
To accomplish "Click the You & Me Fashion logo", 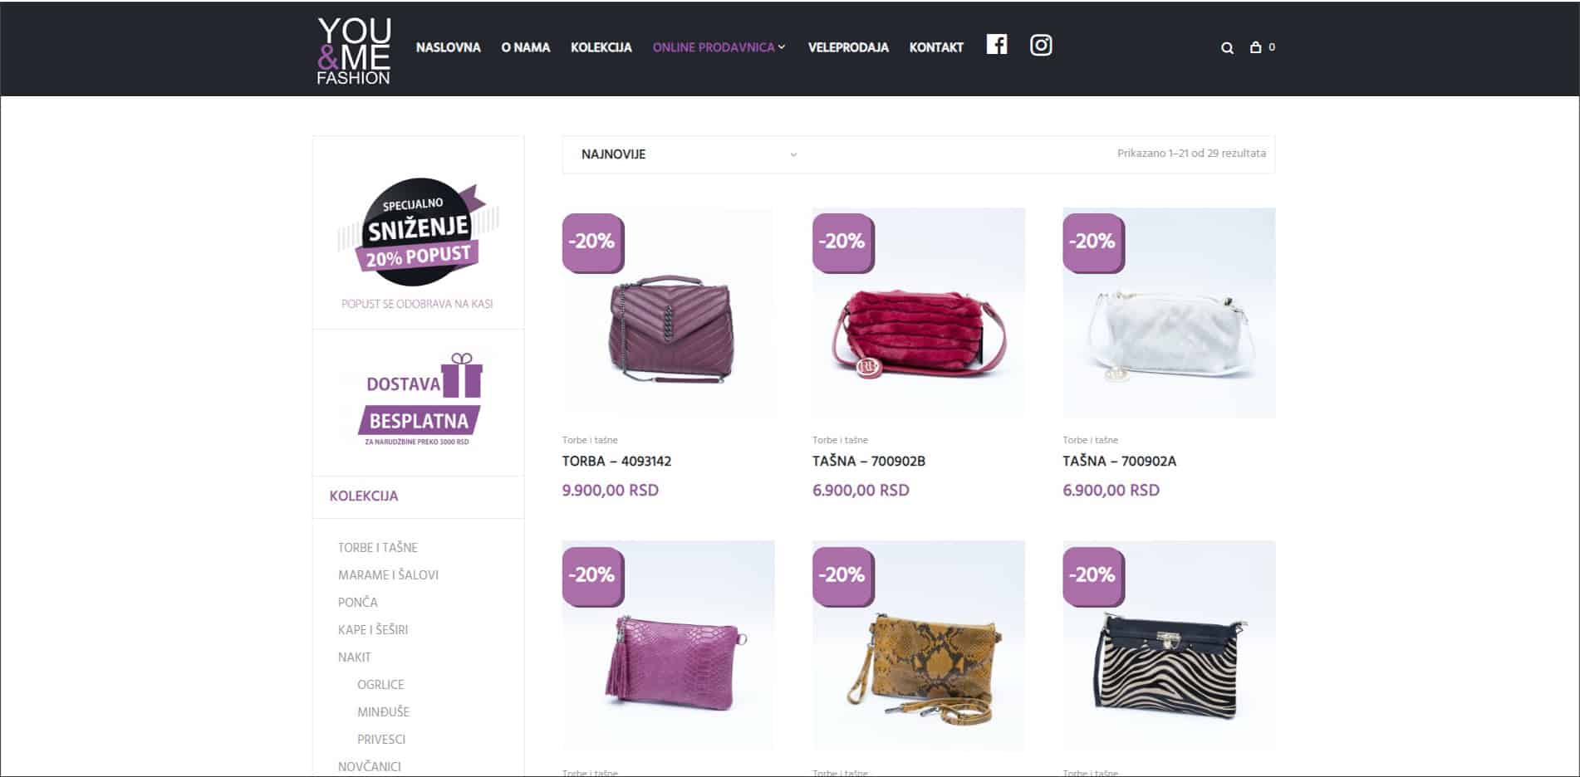I will click(354, 50).
